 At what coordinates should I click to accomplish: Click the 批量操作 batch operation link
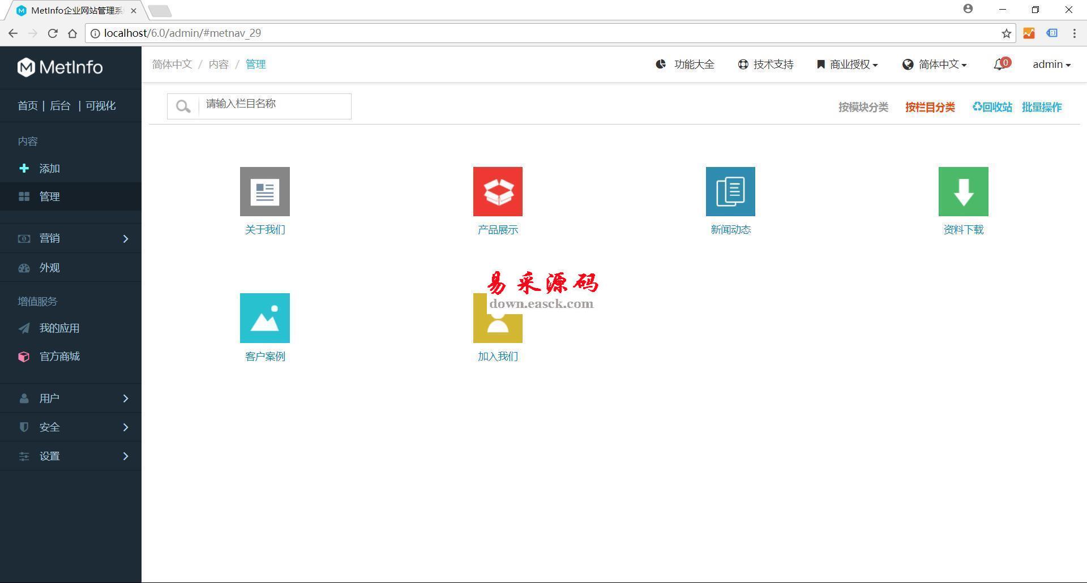click(1042, 107)
